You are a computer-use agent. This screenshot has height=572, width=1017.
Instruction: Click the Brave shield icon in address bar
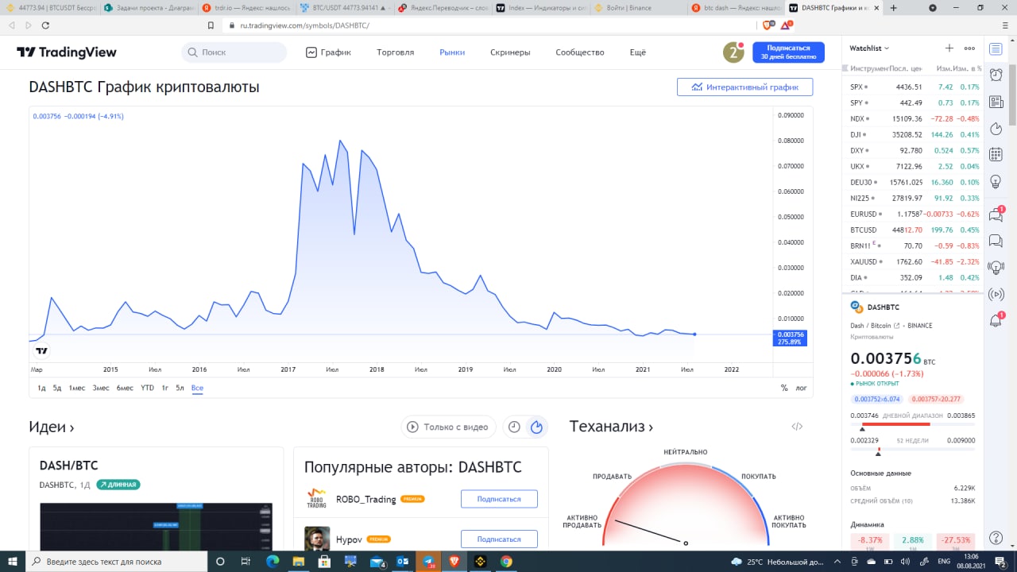coord(767,25)
